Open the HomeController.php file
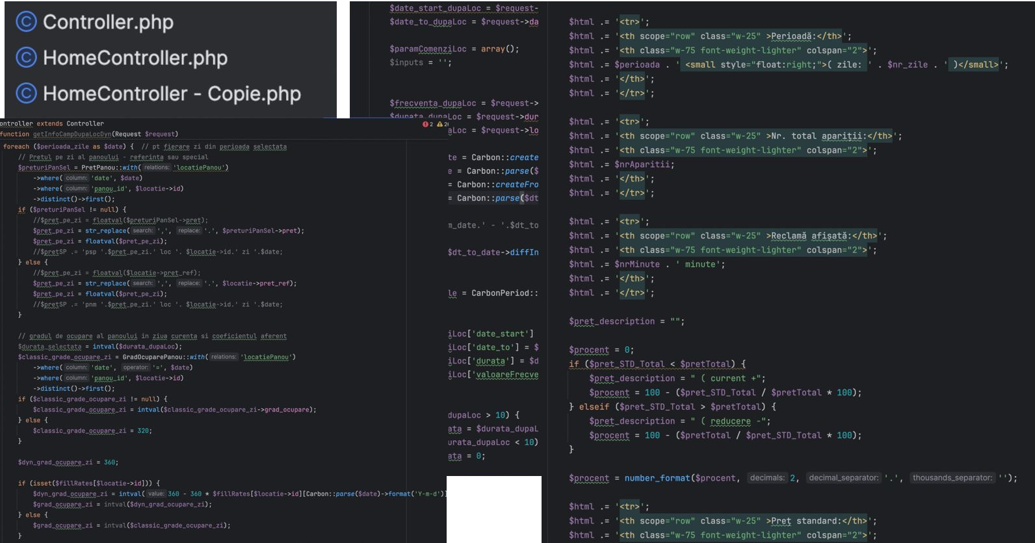 click(x=135, y=58)
